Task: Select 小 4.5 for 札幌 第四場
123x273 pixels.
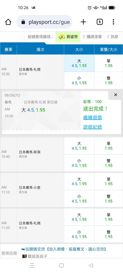Action: tap(79, 81)
